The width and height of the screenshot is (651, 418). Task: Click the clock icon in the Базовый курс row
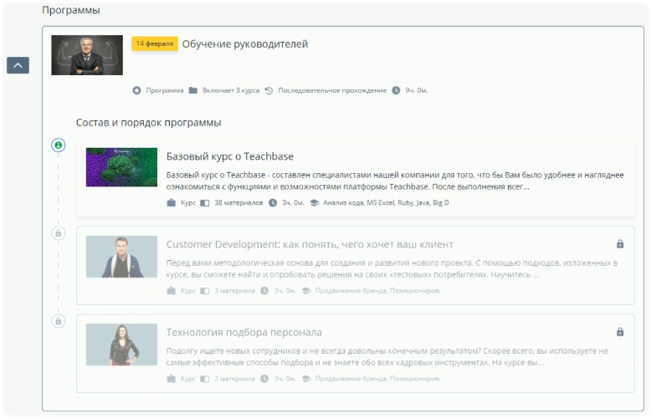pyautogui.click(x=273, y=203)
